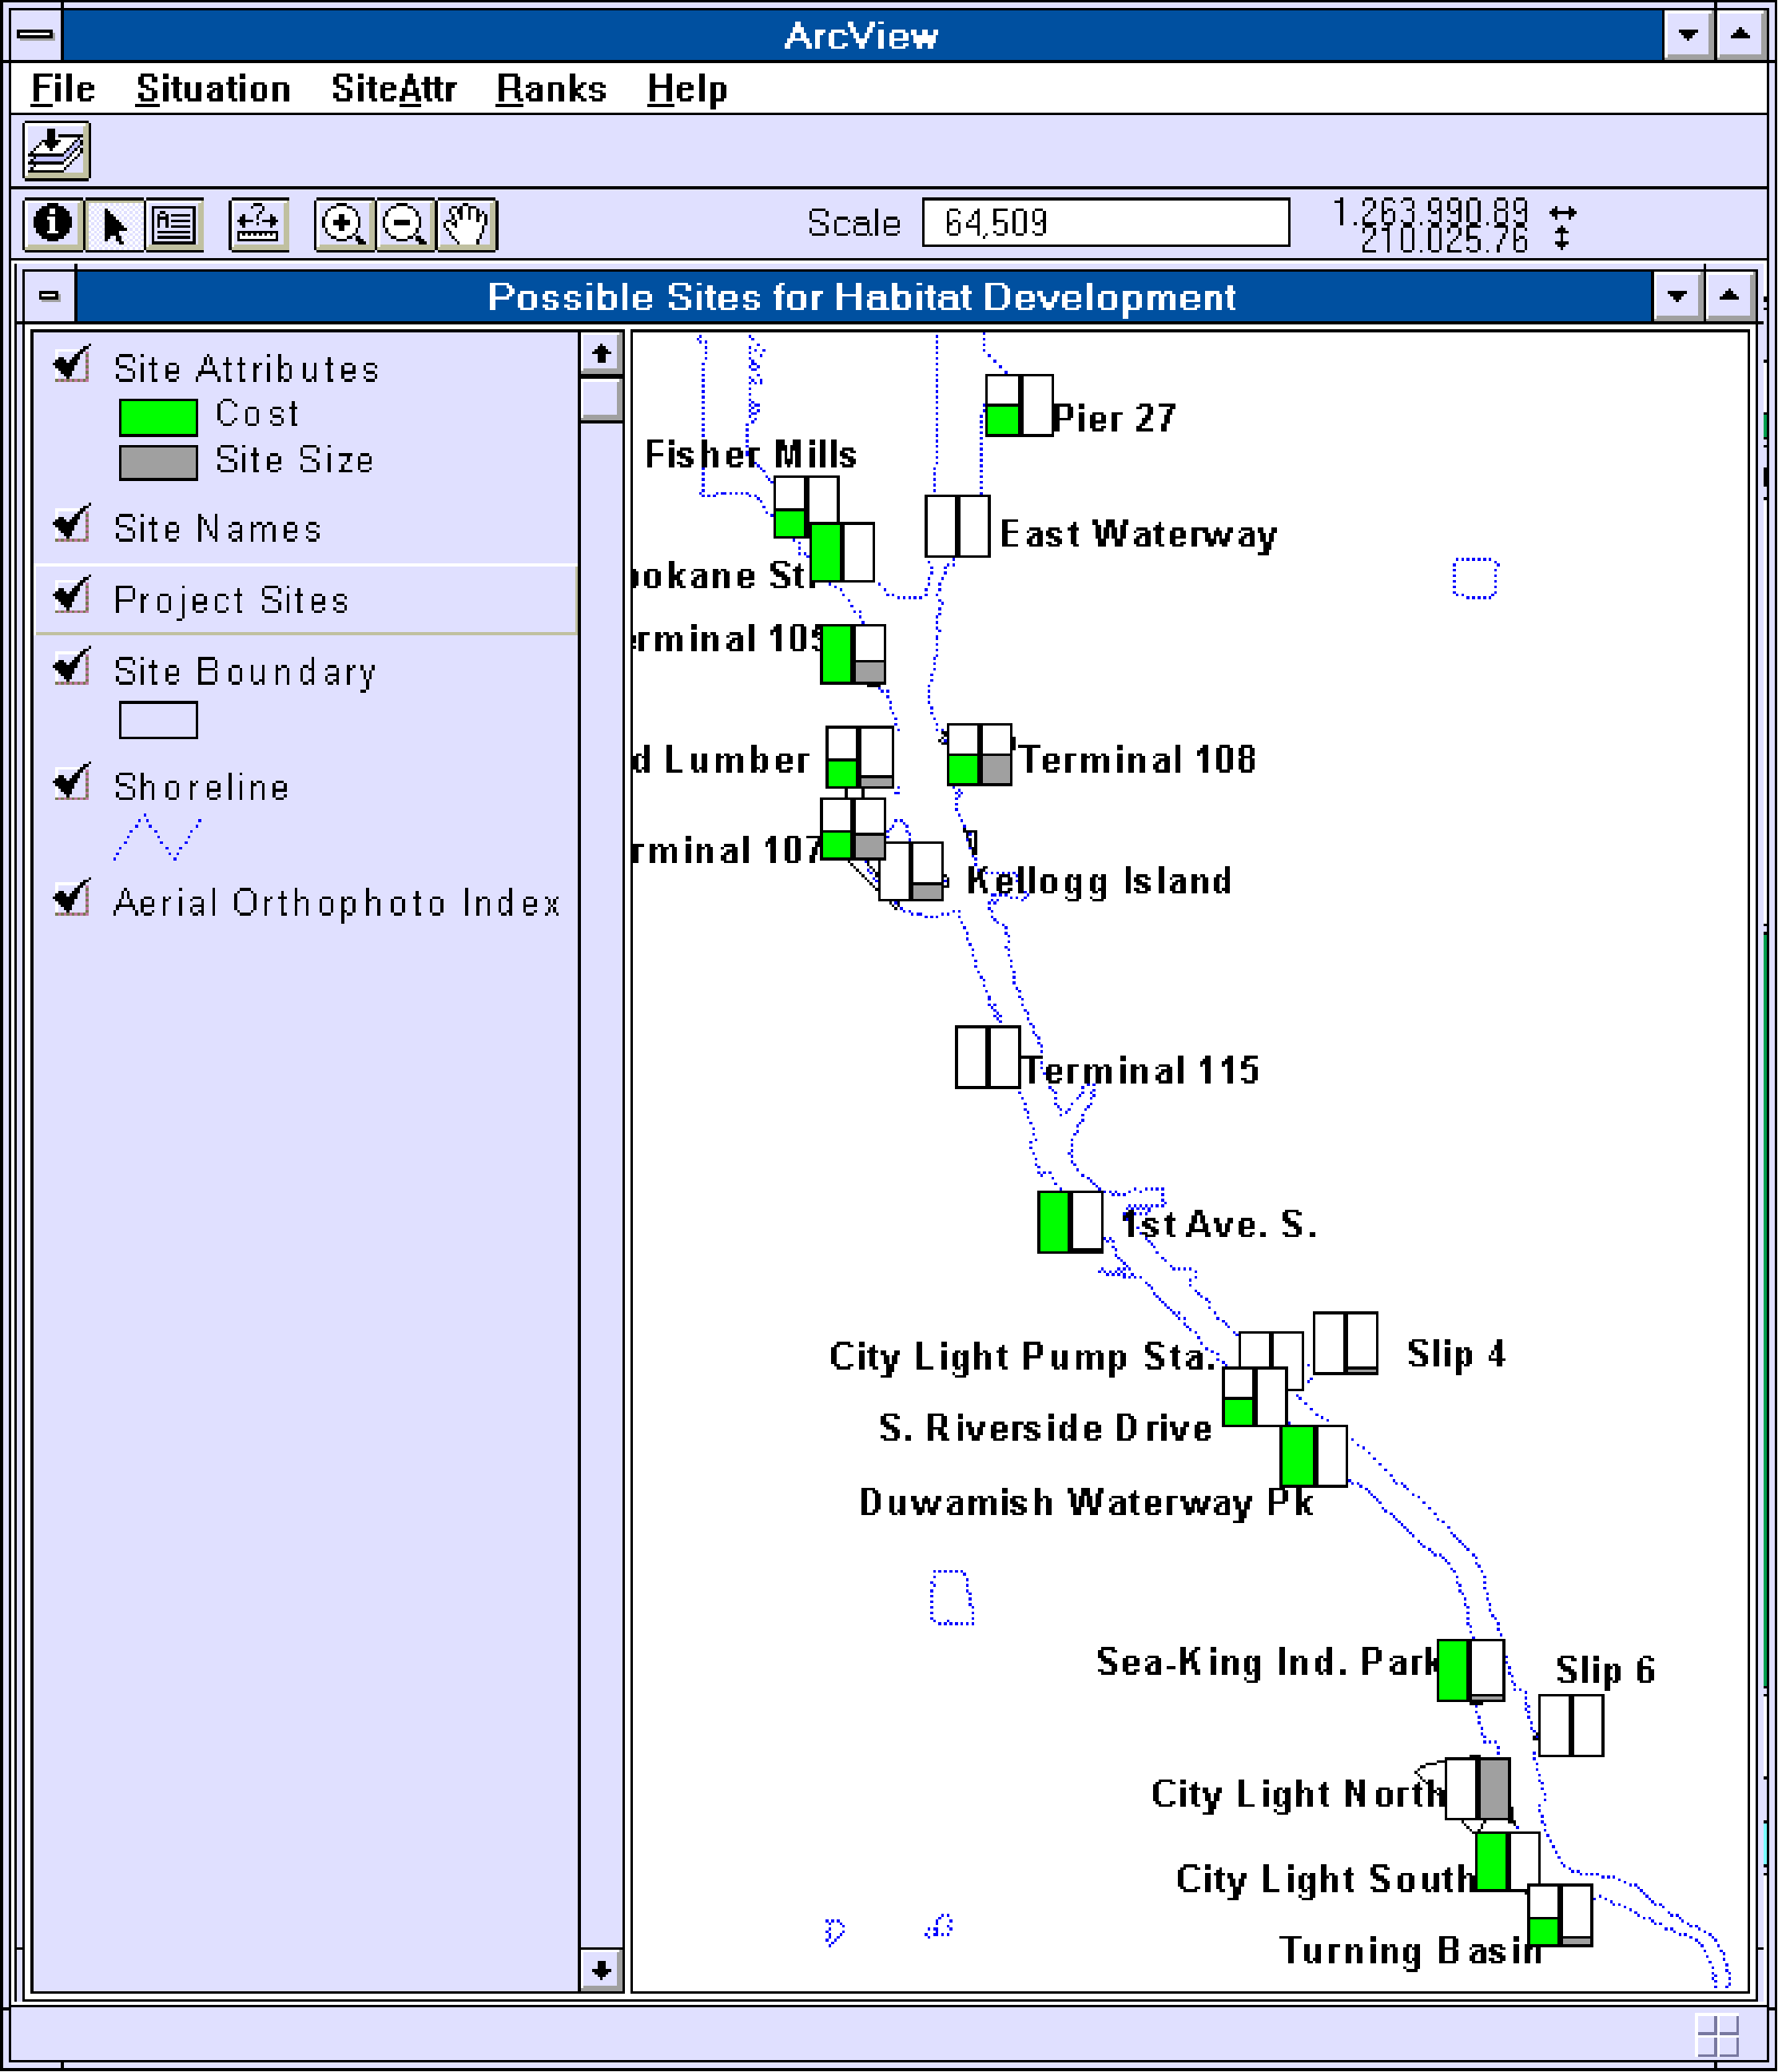Click the Save Project icon
This screenshot has width=1778, height=2072.
click(x=56, y=151)
